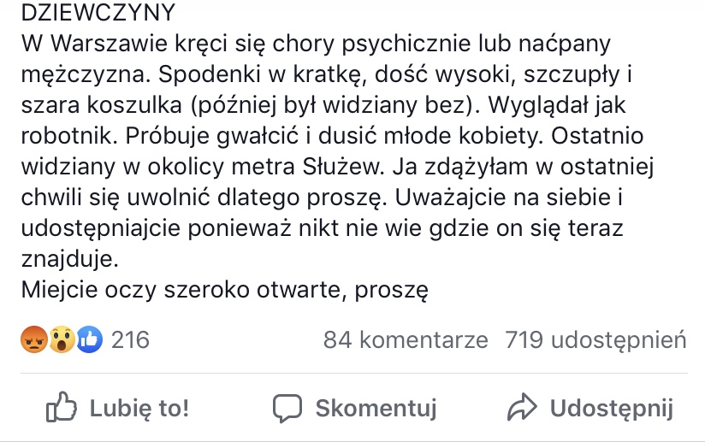Screen dimensions: 705x442
Task: Click the wow reaction emoji icon
Action: pyautogui.click(x=62, y=339)
